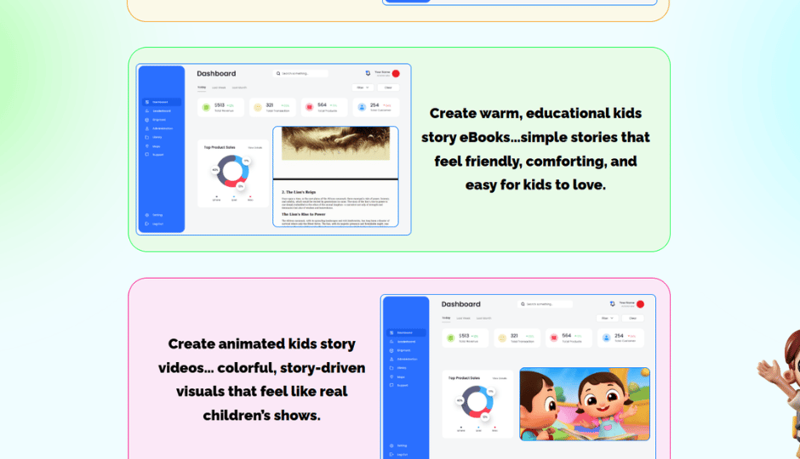Open Library folder in the pink card's sidebar
This screenshot has width=800, height=459.
(x=398, y=368)
